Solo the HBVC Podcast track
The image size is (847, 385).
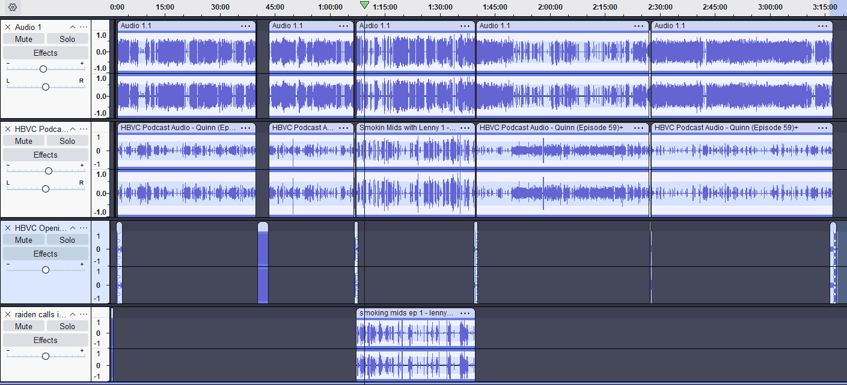click(67, 141)
